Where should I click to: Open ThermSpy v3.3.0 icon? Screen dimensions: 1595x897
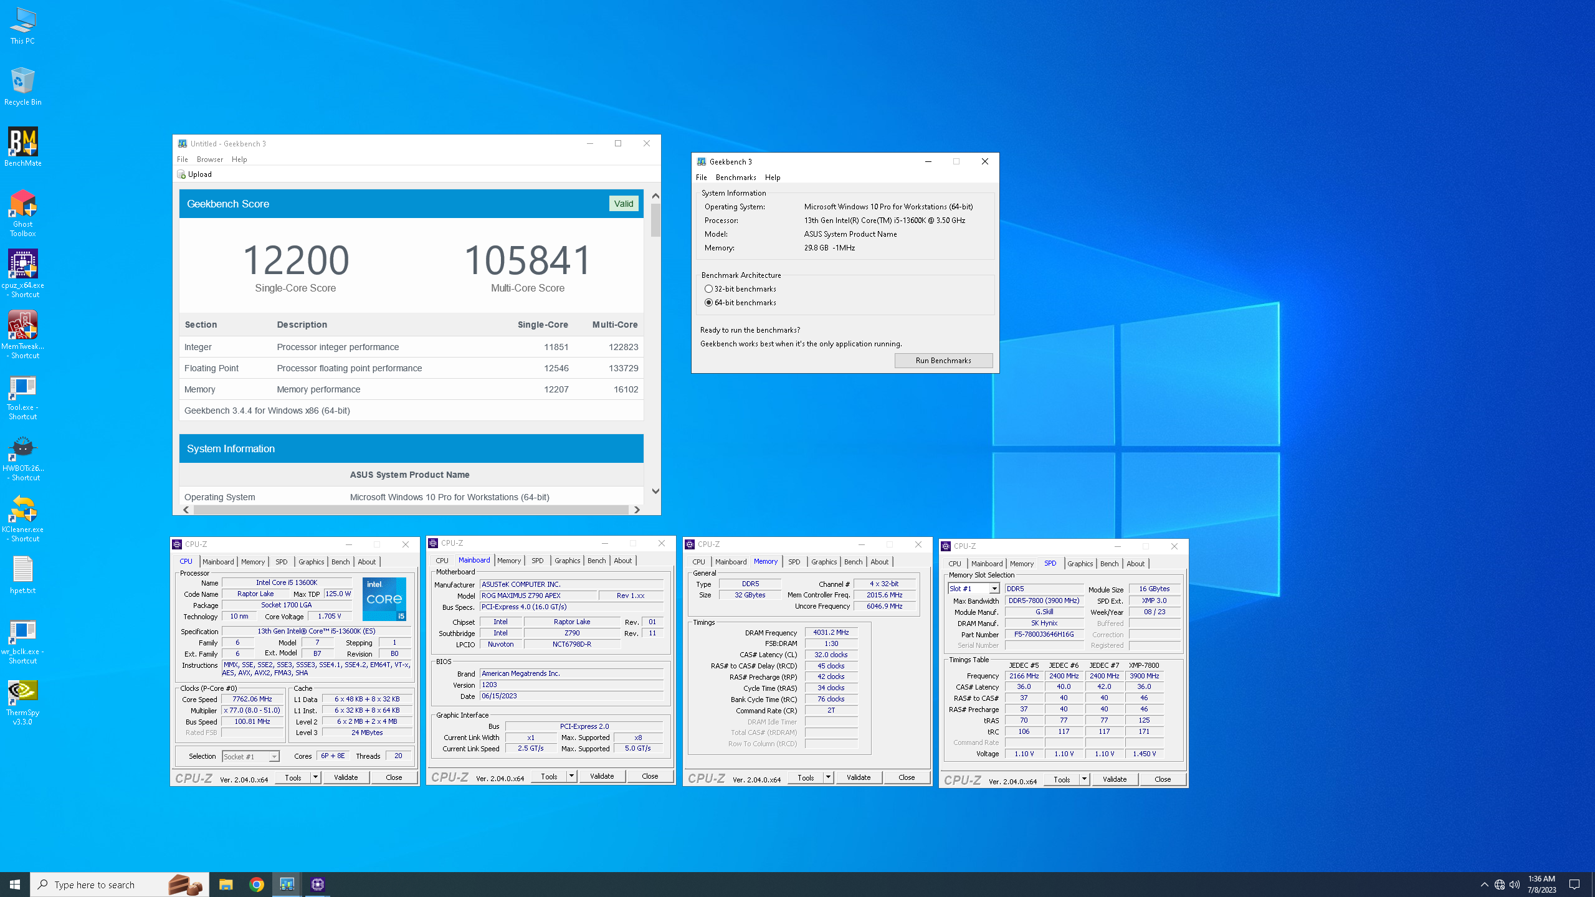coord(22,703)
